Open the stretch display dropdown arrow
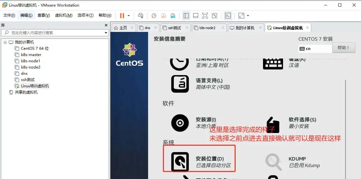The image size is (361, 179). pos(248,16)
